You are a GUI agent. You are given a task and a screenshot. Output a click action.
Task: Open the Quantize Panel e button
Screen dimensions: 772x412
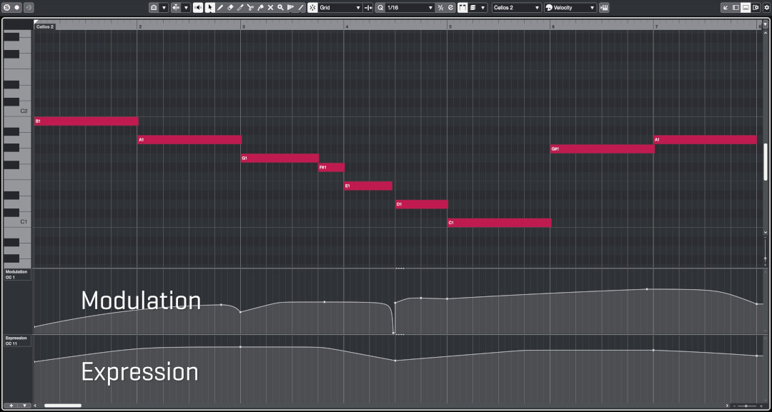click(450, 8)
